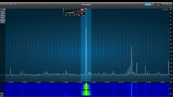The height and width of the screenshot is (97, 173).
Task: Click the small play triangle slice icon
Action: [x=63, y=13]
